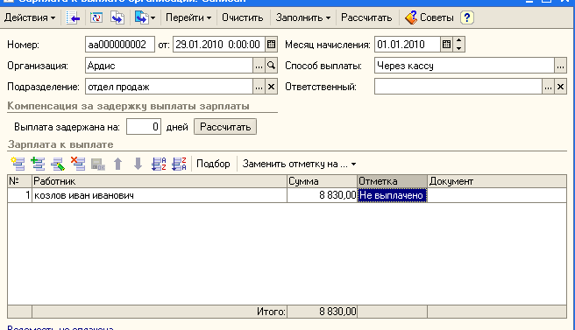Click the Не выплачено status cell
The image size is (575, 330).
(x=393, y=195)
